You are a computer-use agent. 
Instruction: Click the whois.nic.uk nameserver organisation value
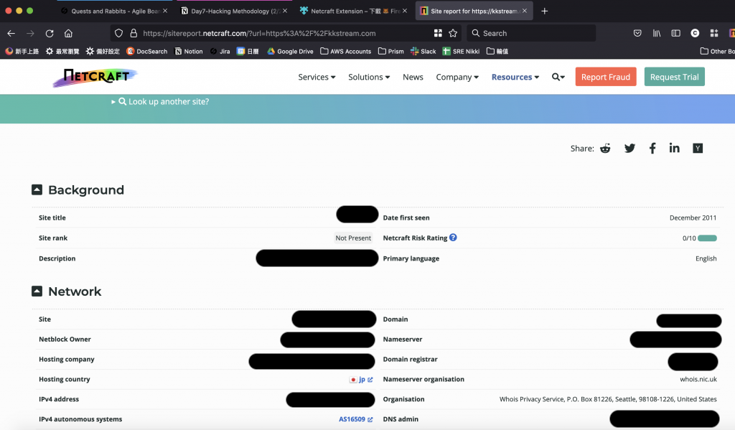pyautogui.click(x=698, y=379)
